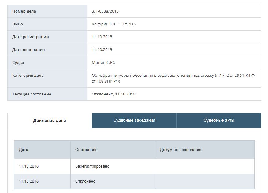Viewport: 268px width, 193px height.
Task: Click the "Отклонено, 11.10.2018" current status value
Action: 114,94
